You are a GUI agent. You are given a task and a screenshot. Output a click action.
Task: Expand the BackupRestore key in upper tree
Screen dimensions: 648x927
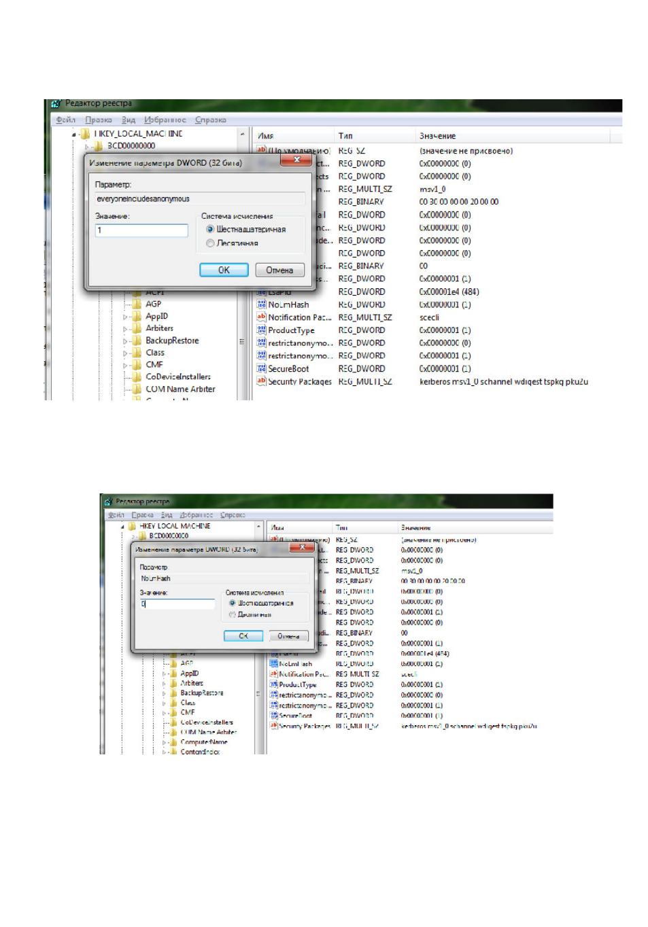pos(125,341)
